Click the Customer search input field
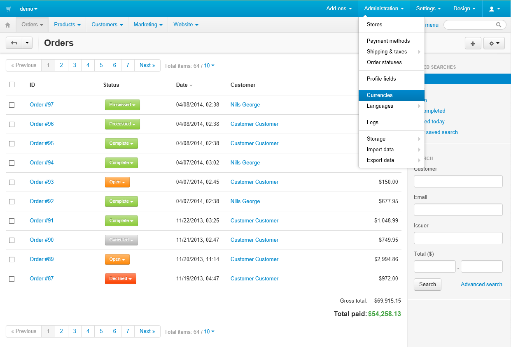This screenshot has width=511, height=347. (458, 181)
